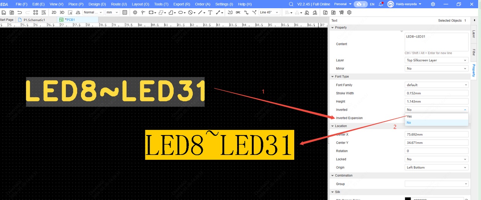Switch to the P1.Schematic1 tab
Viewport: 481px width, 200px height.
point(34,20)
